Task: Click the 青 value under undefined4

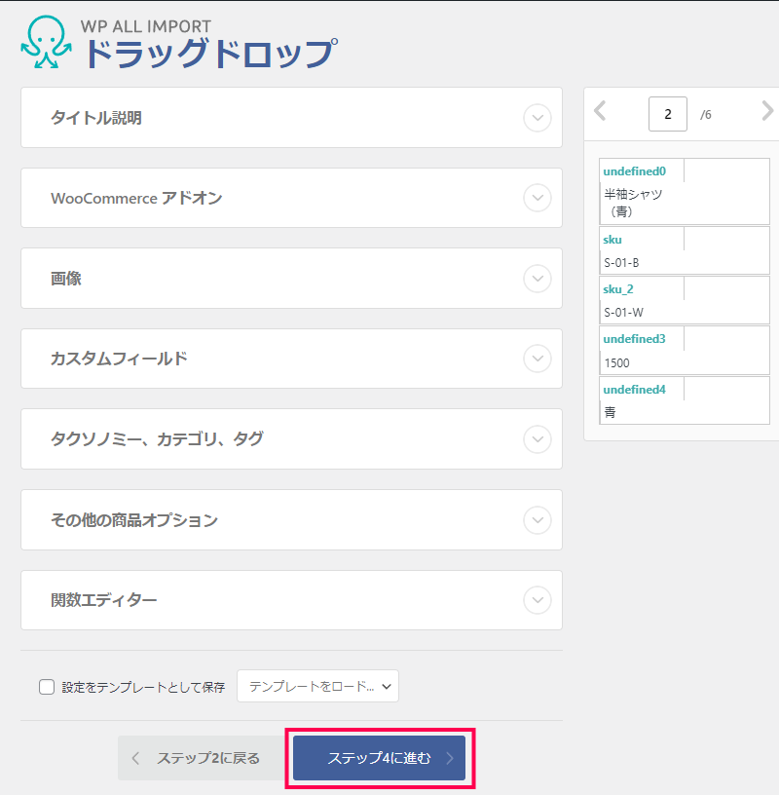Action: (610, 412)
